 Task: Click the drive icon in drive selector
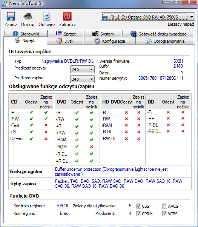(105, 17)
